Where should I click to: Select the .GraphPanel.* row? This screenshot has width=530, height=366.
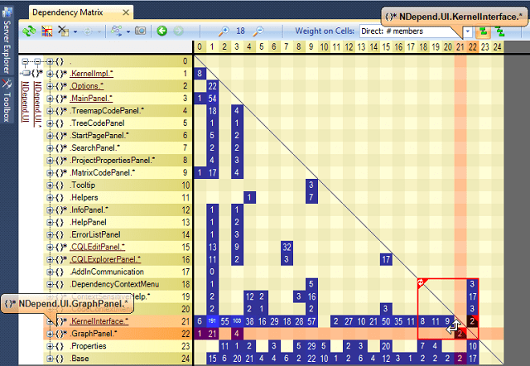coord(118,334)
